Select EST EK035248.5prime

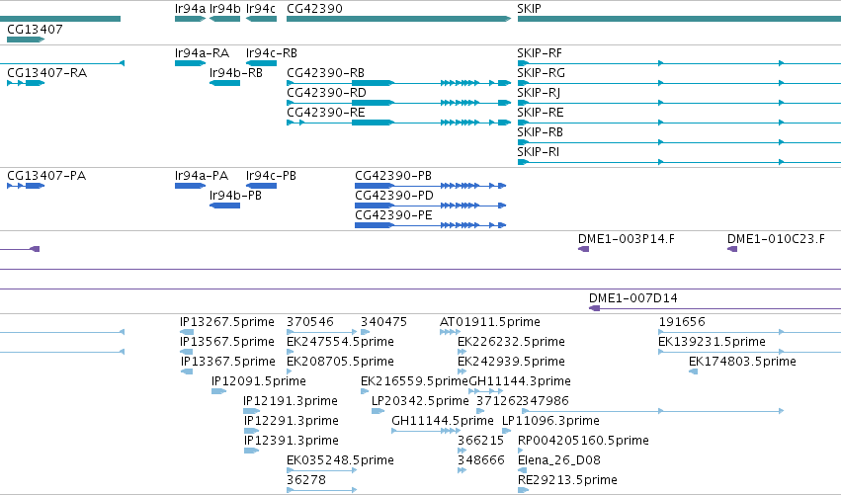pos(322,470)
